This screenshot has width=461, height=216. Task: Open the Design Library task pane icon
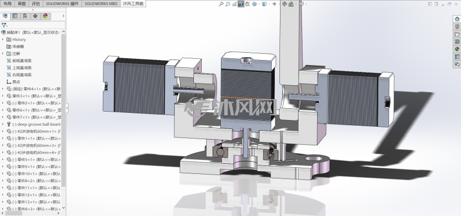pos(457,26)
